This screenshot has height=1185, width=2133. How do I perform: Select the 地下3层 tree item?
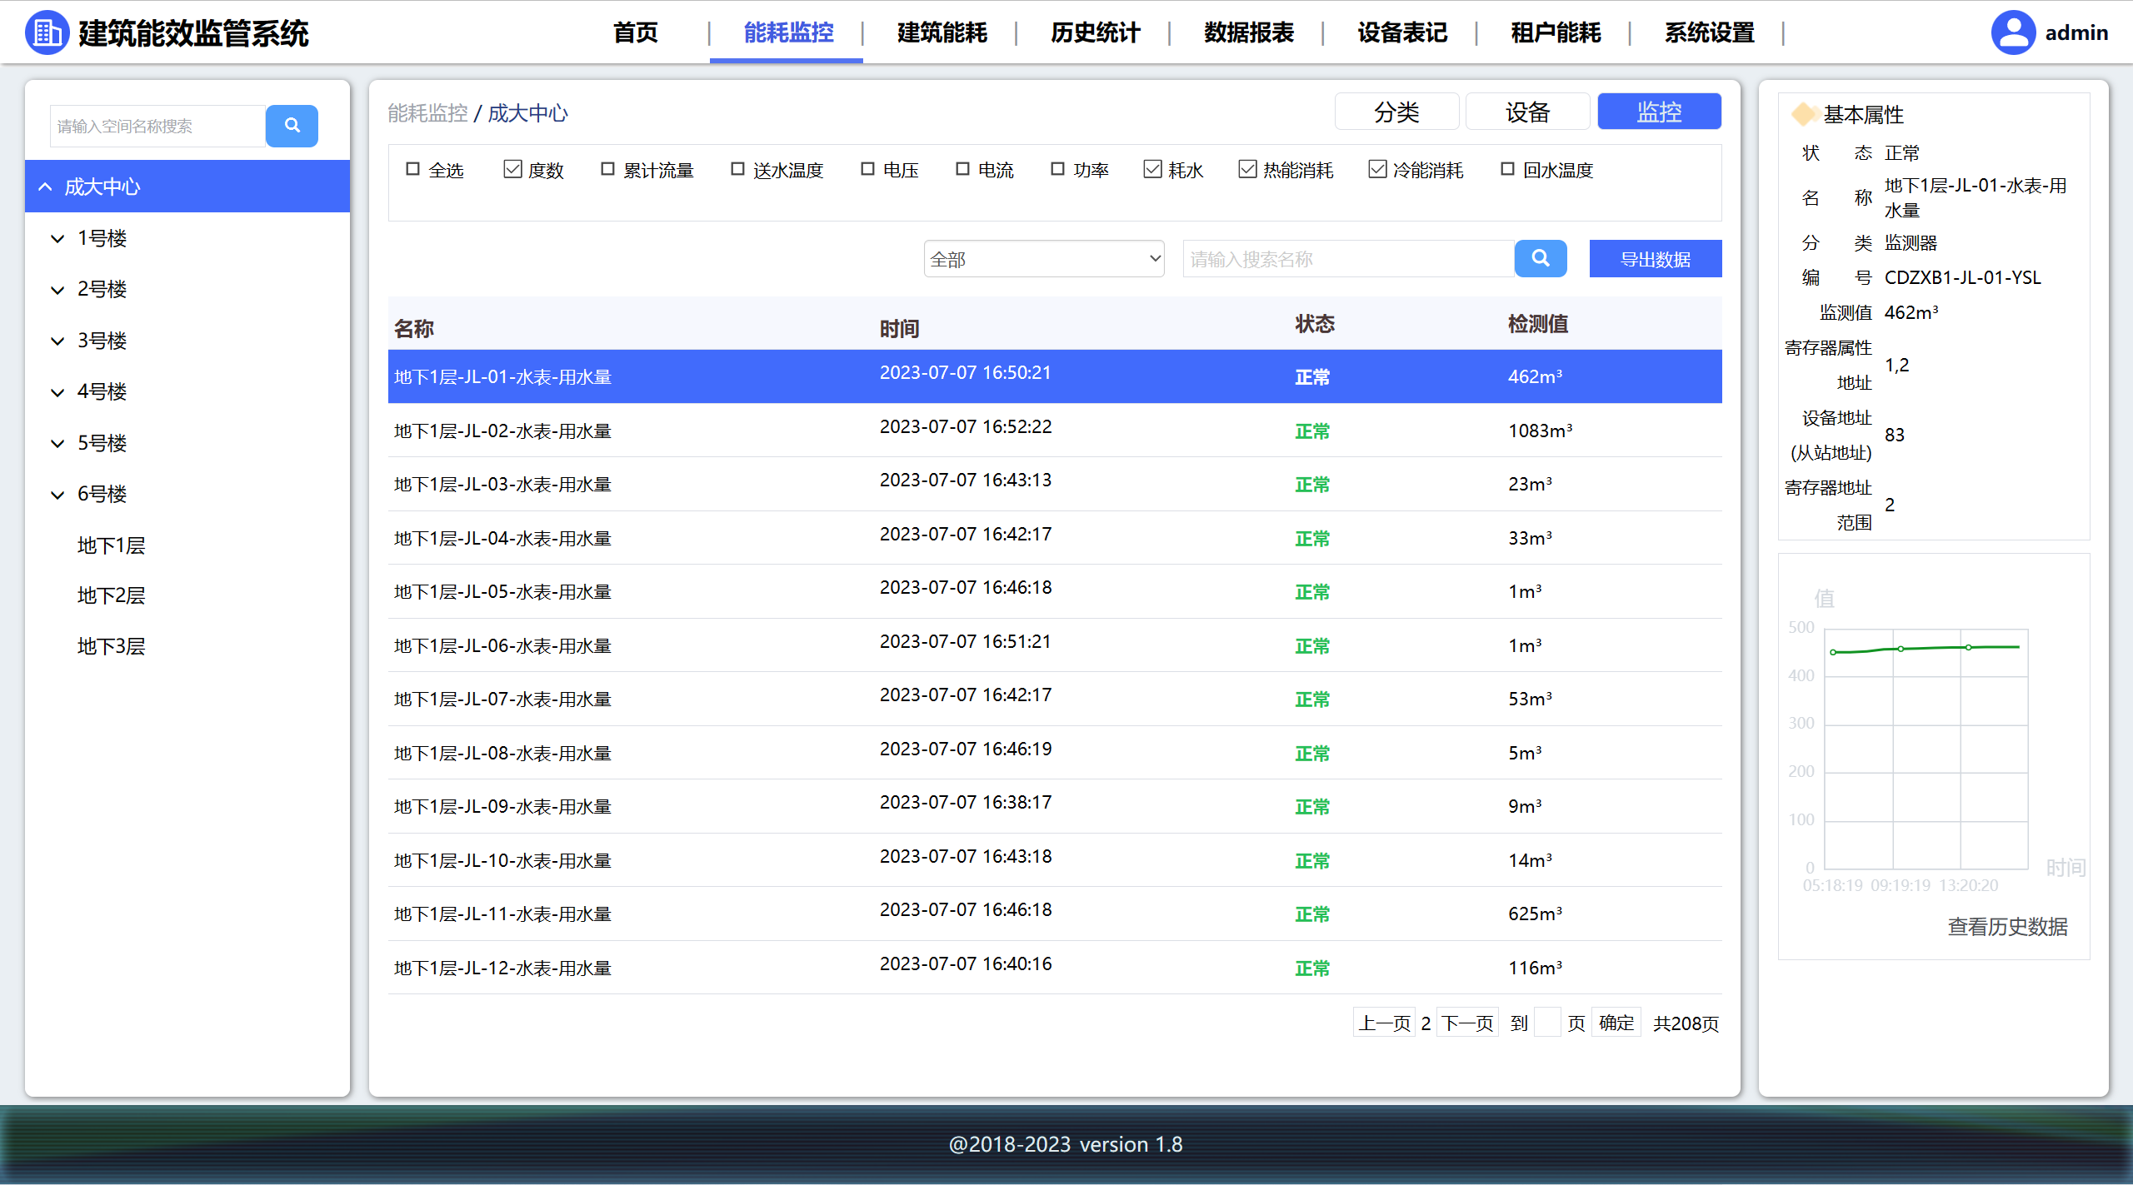coord(112,647)
